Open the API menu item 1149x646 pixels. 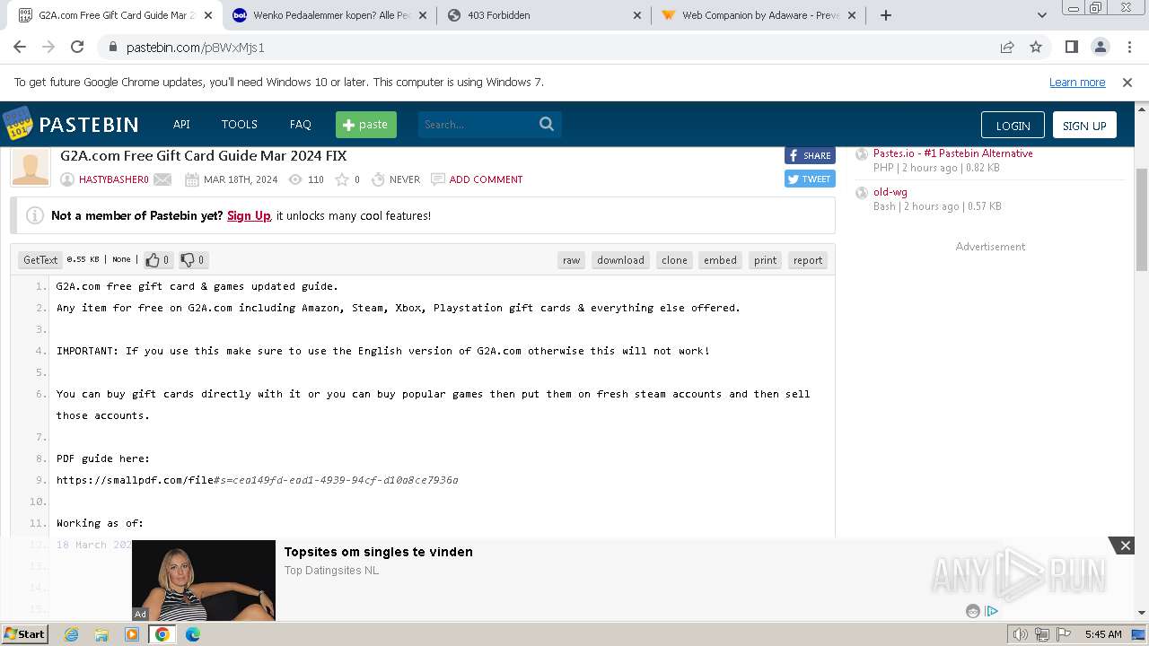pyautogui.click(x=181, y=124)
